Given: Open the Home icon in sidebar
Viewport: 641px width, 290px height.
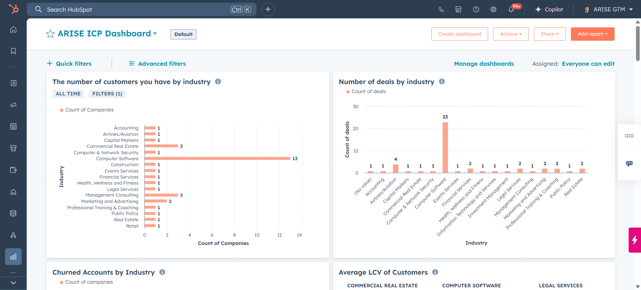Looking at the screenshot, I should pos(13,29).
